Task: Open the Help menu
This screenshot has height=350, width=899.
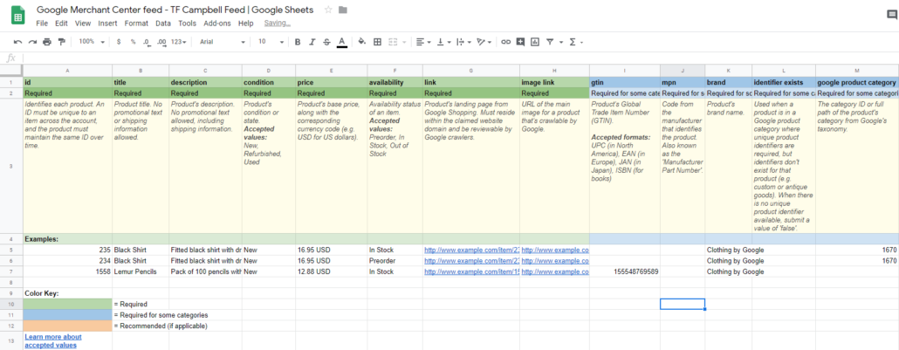Action: (x=246, y=24)
